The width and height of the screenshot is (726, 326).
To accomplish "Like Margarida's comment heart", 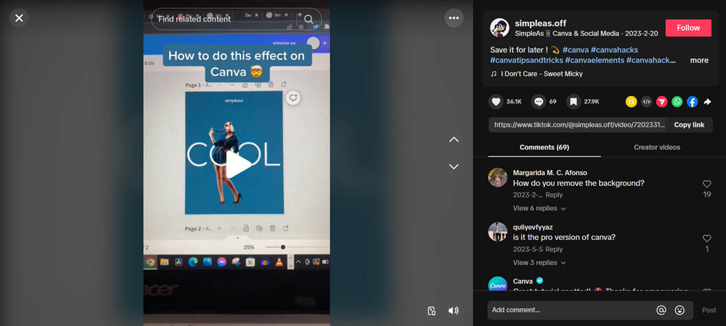I will [x=707, y=183].
